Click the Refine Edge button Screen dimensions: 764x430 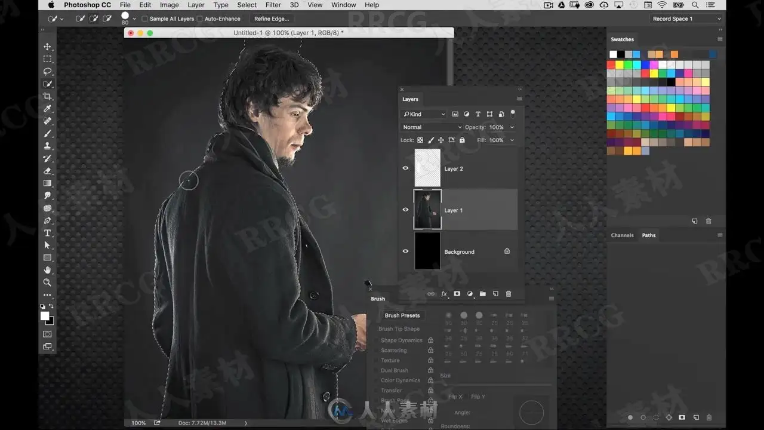point(272,19)
